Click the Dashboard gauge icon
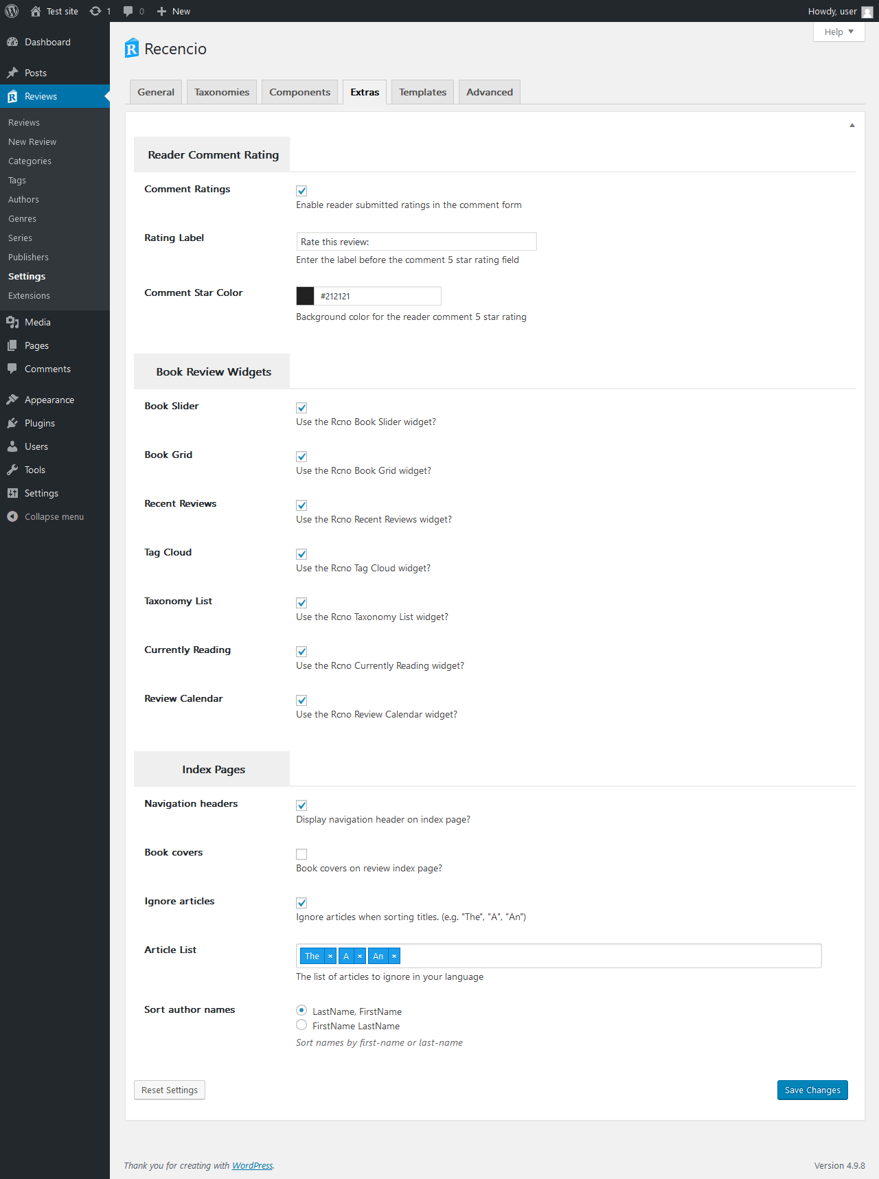Screen dimensions: 879x1179 point(12,42)
